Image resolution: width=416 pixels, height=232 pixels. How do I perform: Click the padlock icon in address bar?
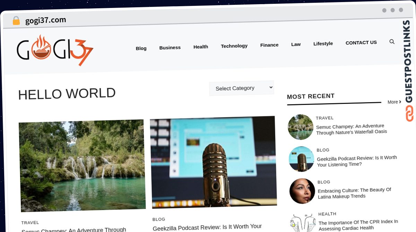pyautogui.click(x=16, y=21)
